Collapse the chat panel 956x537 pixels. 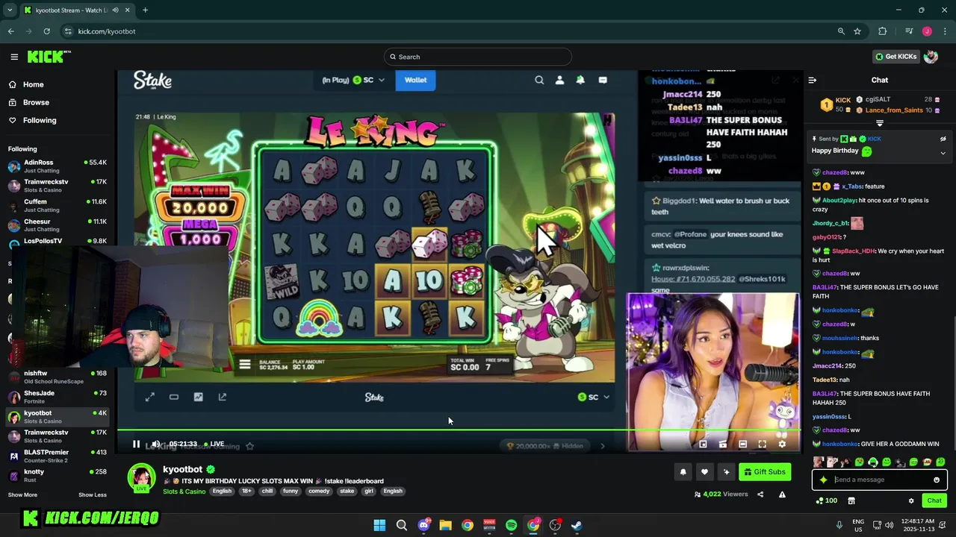[x=813, y=80]
